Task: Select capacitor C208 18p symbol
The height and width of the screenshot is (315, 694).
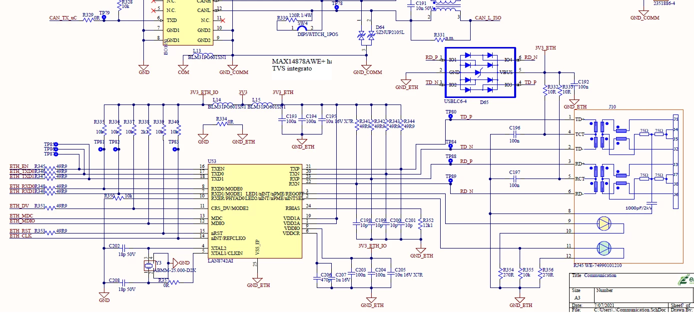Action: [124, 282]
